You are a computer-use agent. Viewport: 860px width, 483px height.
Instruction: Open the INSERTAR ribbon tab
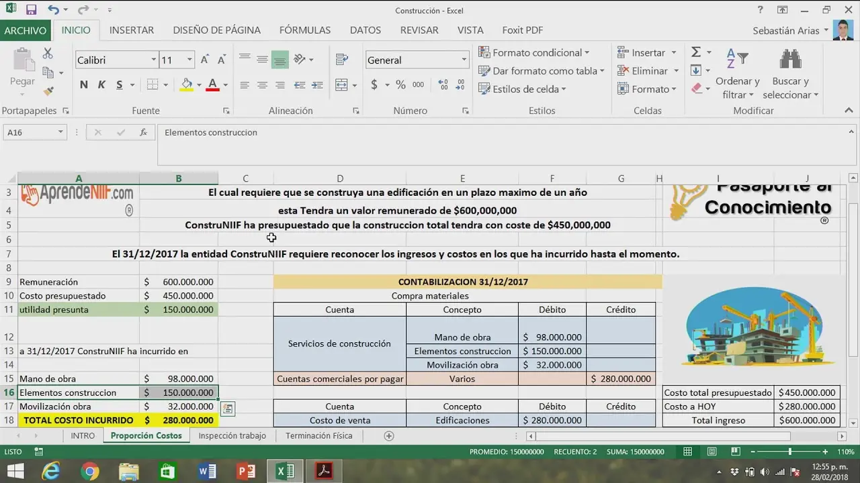(132, 30)
